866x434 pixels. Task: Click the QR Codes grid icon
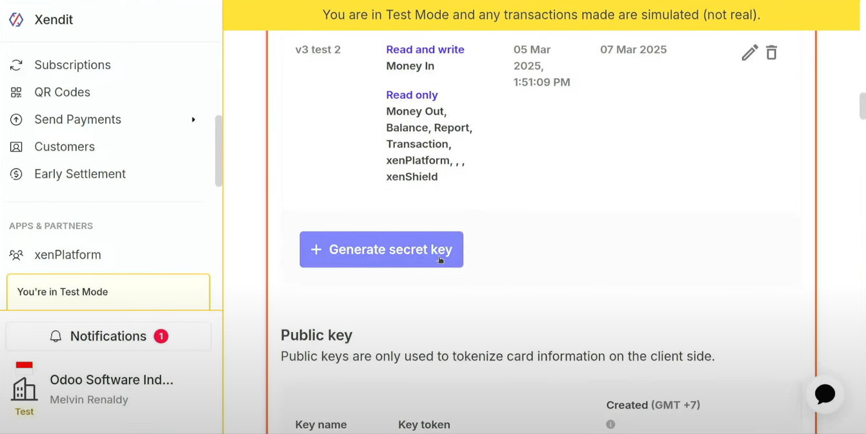[16, 92]
